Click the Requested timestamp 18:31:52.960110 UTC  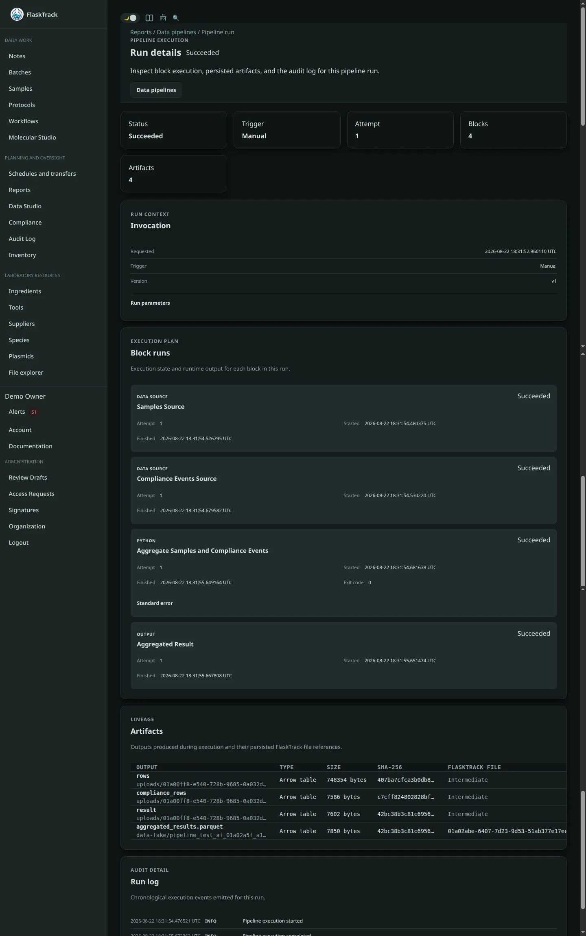520,251
